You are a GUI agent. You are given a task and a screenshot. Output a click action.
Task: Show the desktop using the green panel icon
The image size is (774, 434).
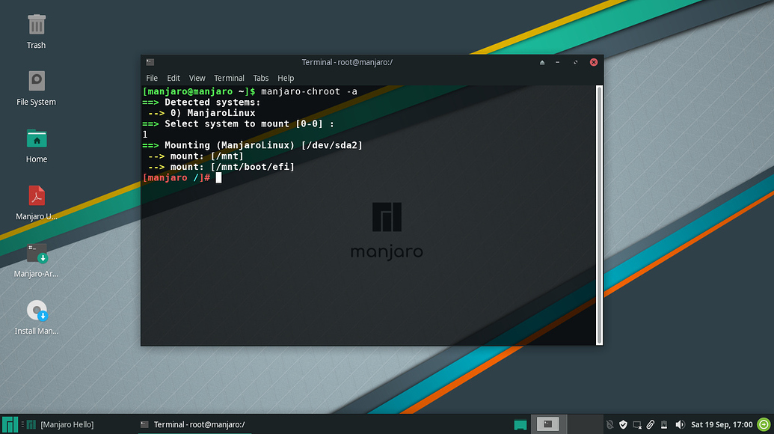pos(520,424)
